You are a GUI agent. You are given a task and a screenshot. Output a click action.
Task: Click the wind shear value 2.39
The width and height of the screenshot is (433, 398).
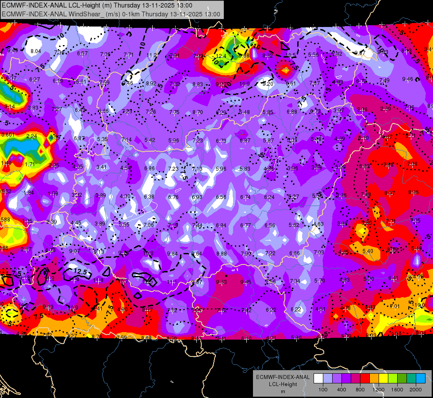[x=52, y=222]
